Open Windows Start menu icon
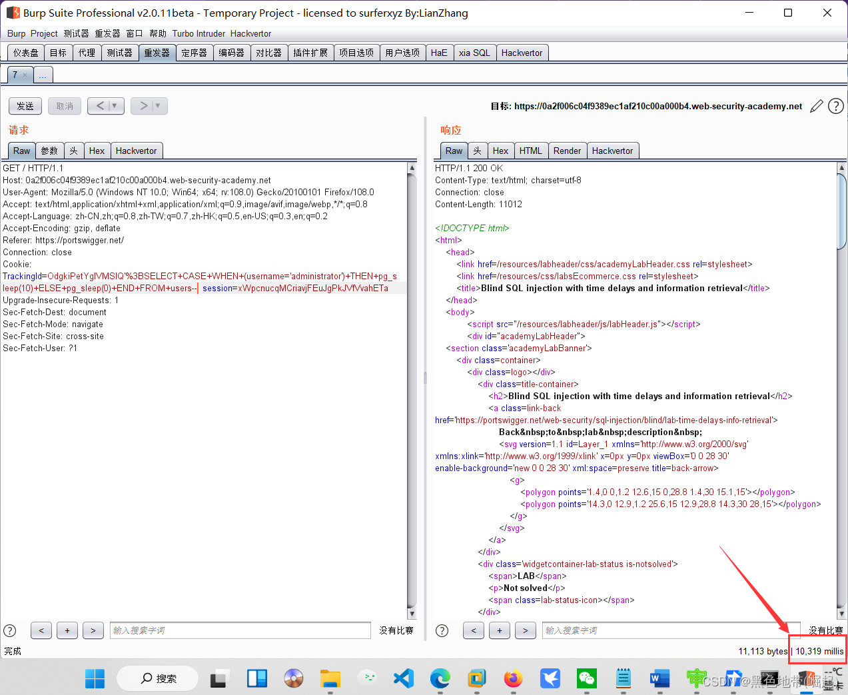848x695 pixels. (95, 678)
